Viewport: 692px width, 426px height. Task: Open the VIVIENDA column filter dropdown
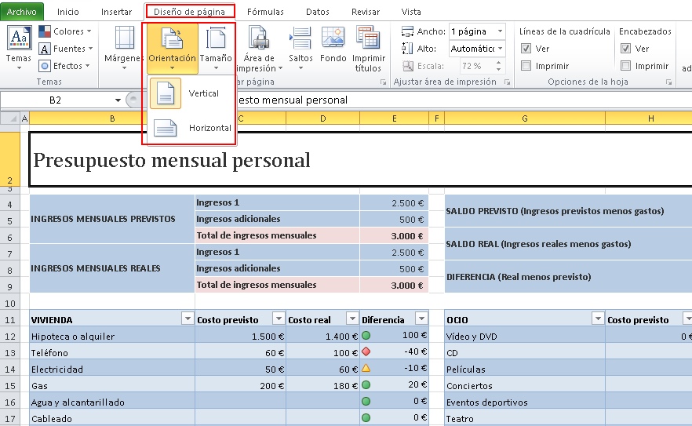187,319
